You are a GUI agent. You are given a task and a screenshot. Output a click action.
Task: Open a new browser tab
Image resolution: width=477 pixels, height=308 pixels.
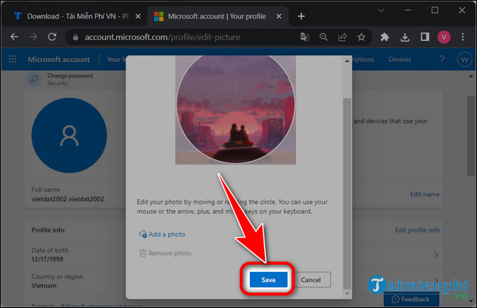point(301,17)
